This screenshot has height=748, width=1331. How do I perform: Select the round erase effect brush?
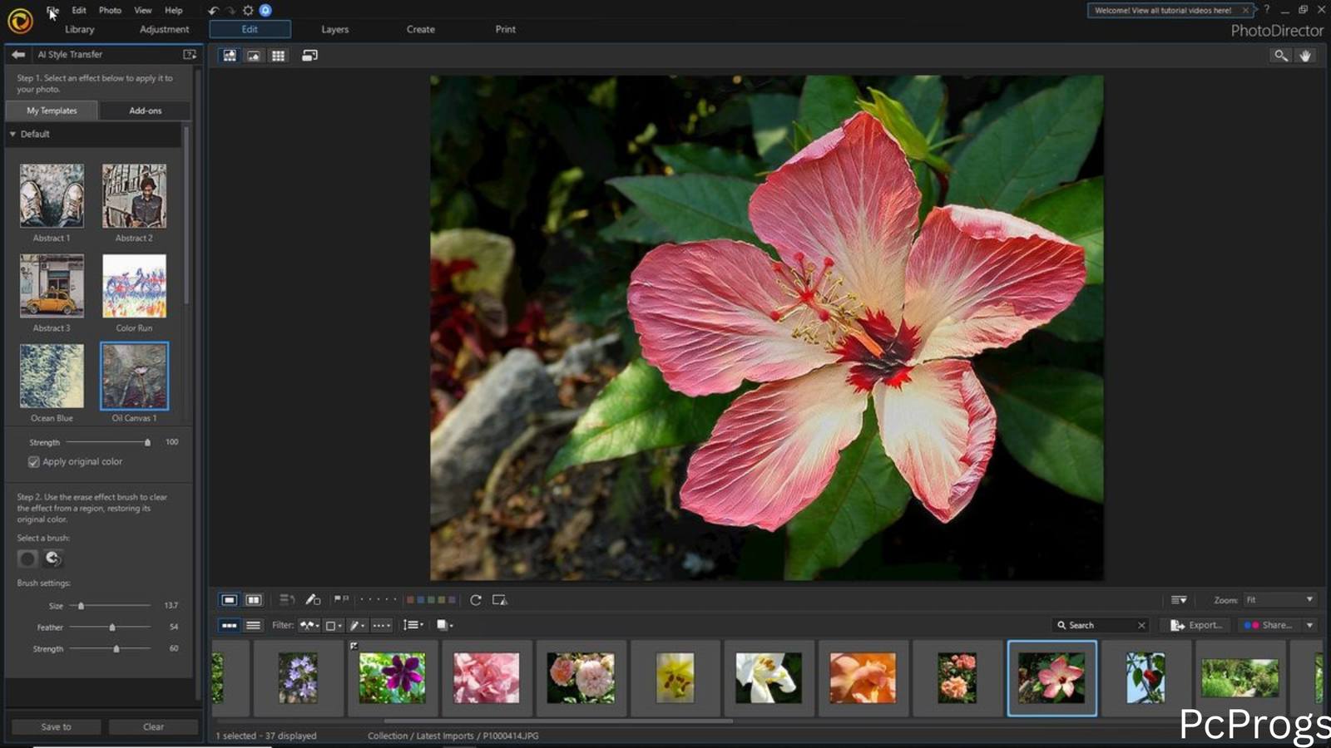click(x=27, y=559)
